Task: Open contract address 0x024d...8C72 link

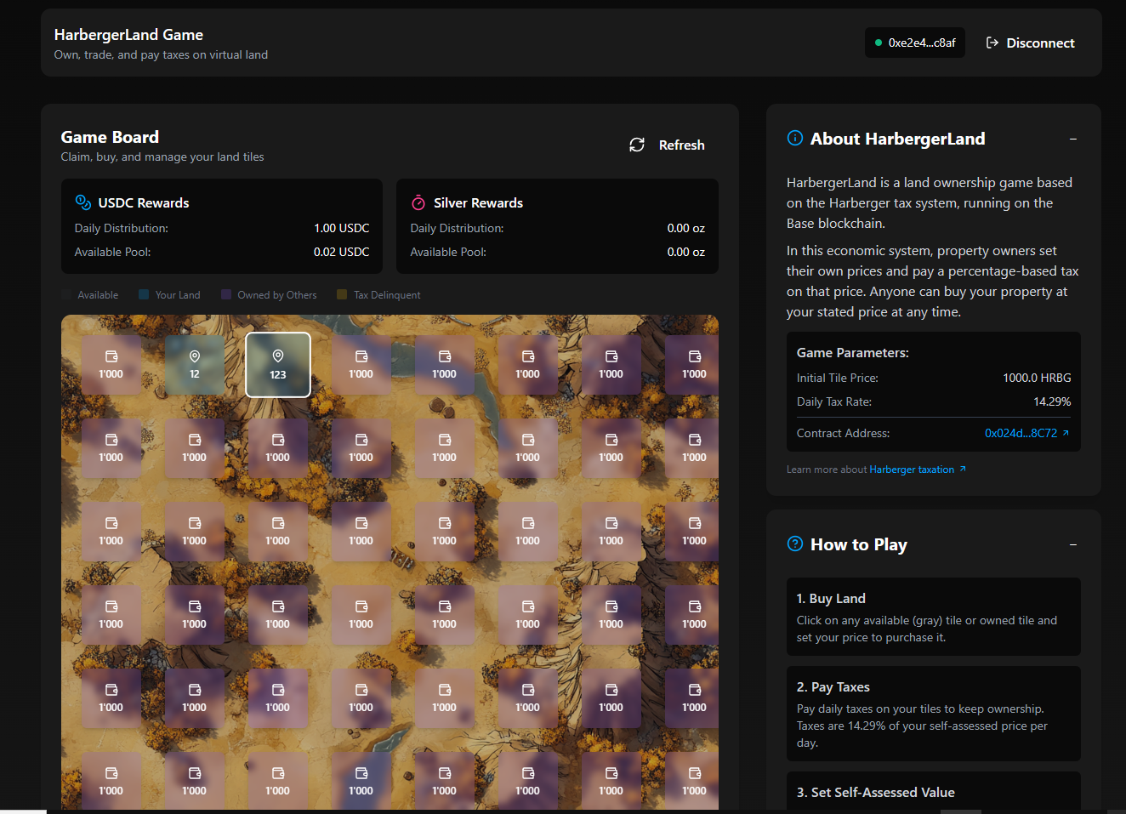Action: tap(1026, 433)
